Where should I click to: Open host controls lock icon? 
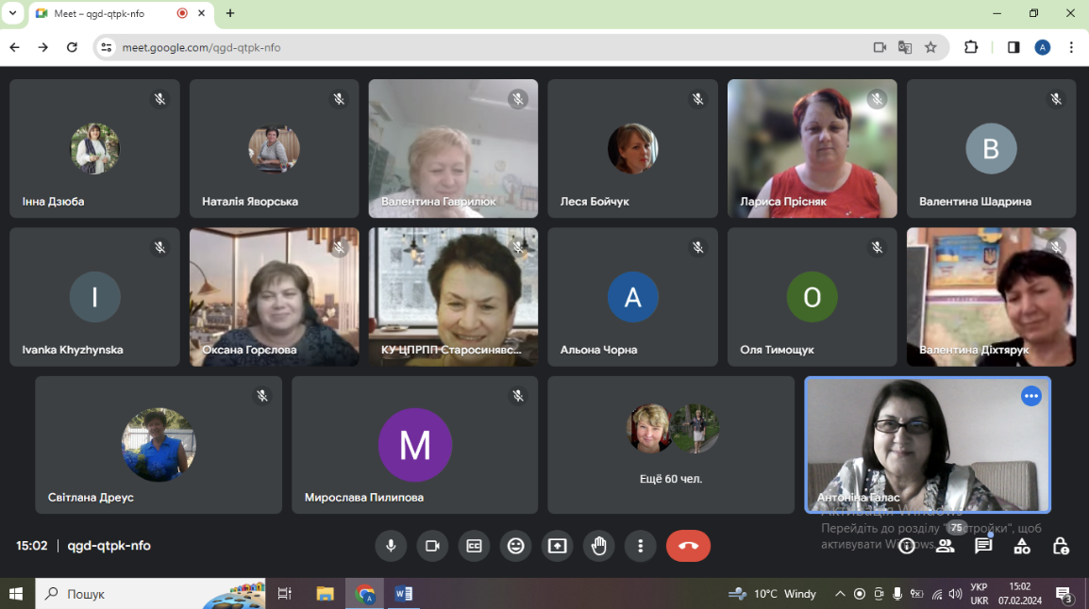[1061, 546]
